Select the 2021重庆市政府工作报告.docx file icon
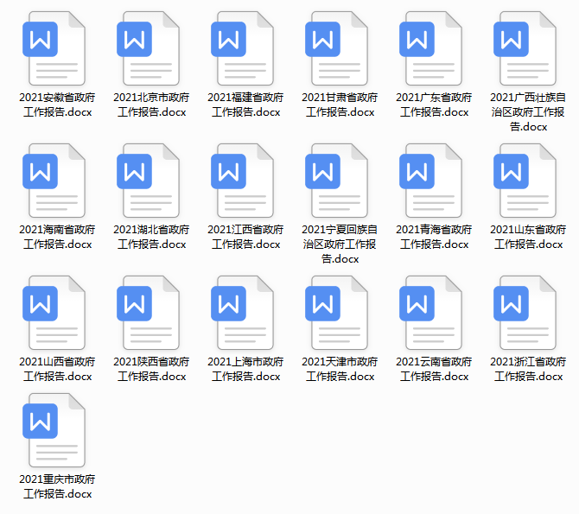 pos(56,430)
